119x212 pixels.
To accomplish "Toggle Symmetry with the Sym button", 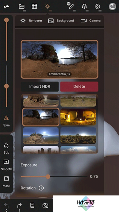I will point(6,121).
